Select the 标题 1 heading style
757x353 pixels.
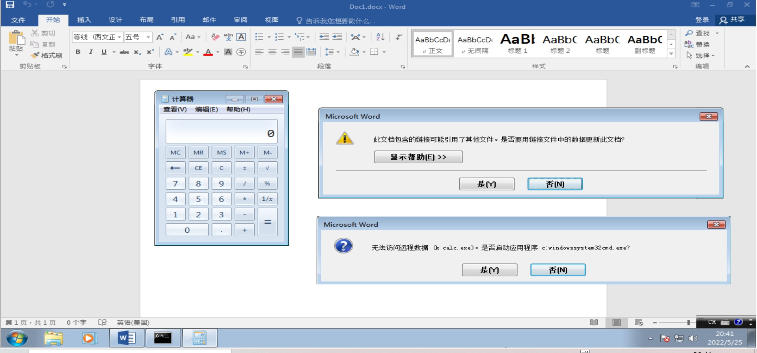coord(518,43)
